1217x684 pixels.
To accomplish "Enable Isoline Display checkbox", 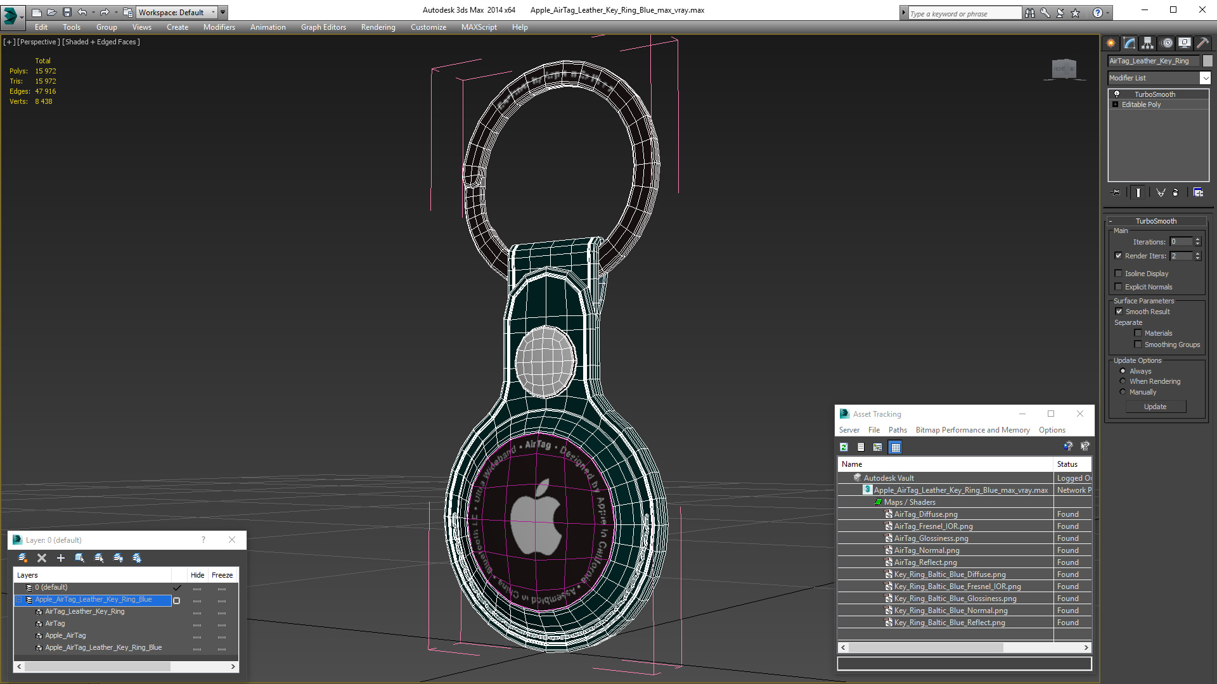I will [1119, 274].
